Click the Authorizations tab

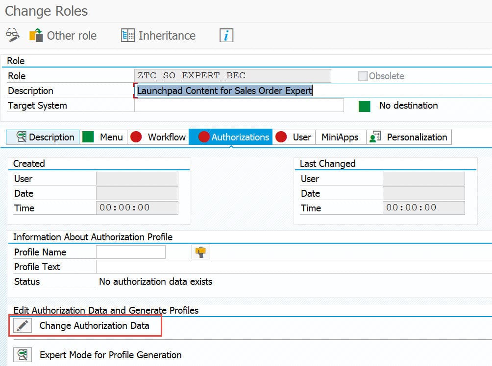(231, 137)
